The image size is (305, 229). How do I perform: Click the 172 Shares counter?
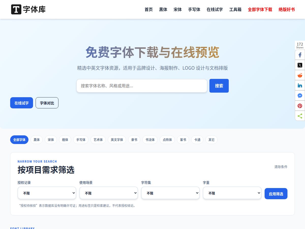coord(300,45)
